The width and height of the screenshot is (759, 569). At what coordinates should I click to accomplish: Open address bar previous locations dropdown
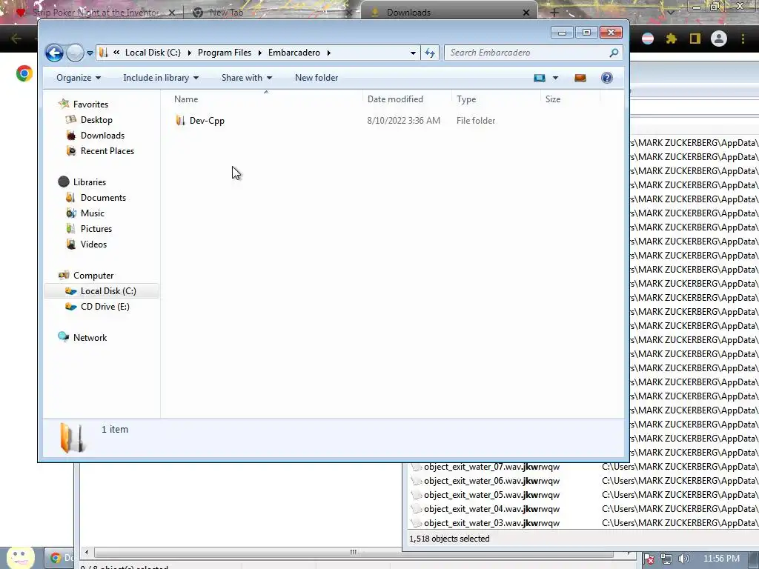tap(413, 53)
